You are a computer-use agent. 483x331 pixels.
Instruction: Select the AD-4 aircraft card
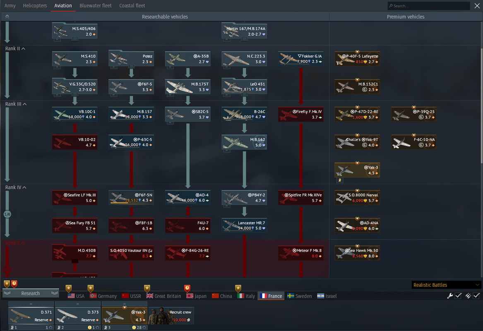click(x=187, y=198)
